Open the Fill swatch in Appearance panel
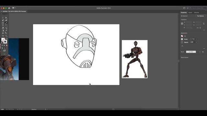Screen dimensions: 207x116 pyautogui.click(x=182, y=36)
